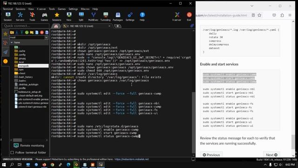
Task: Open the Tools toolbar icon
Action: coord(32,17)
